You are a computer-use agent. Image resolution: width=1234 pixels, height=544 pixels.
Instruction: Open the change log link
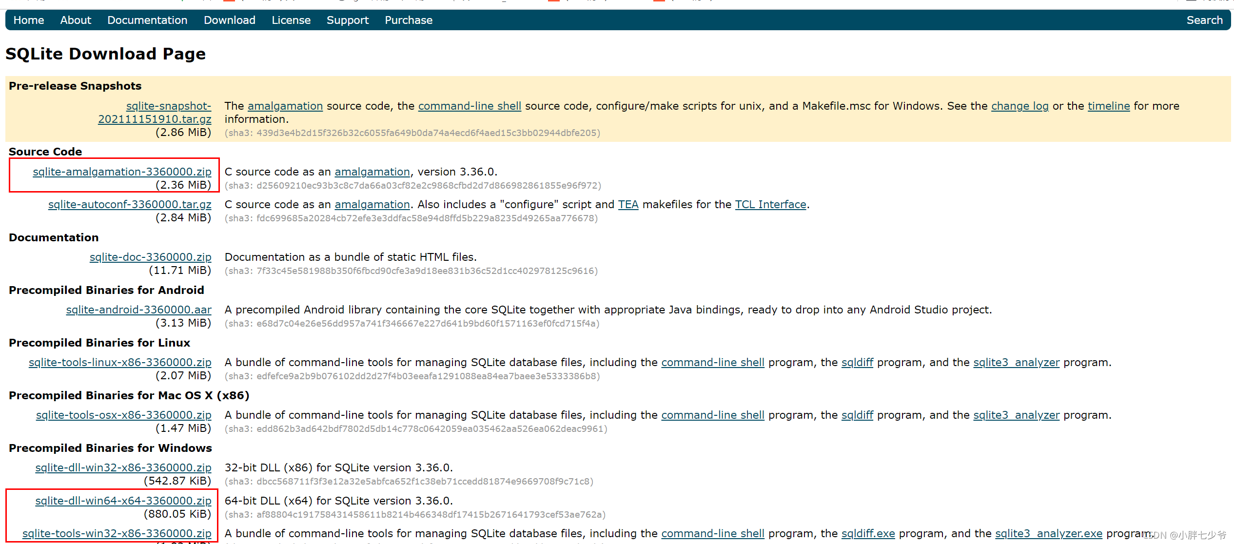tap(1019, 106)
